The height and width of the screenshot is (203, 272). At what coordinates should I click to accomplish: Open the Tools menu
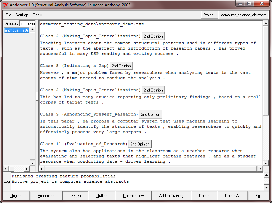[37, 15]
